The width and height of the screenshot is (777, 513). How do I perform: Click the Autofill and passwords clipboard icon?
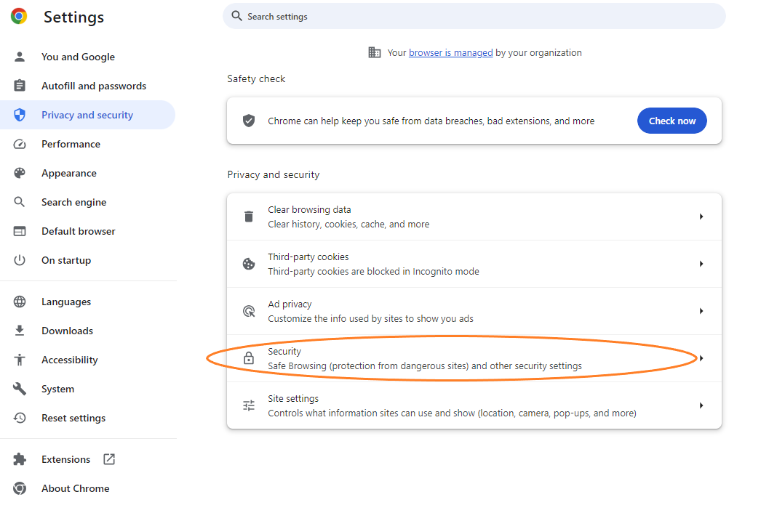point(20,86)
